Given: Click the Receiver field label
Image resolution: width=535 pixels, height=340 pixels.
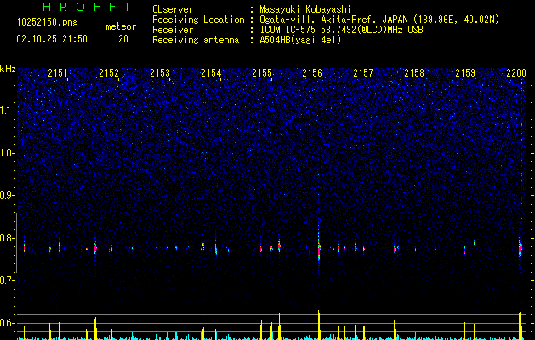Looking at the screenshot, I should coord(173,30).
